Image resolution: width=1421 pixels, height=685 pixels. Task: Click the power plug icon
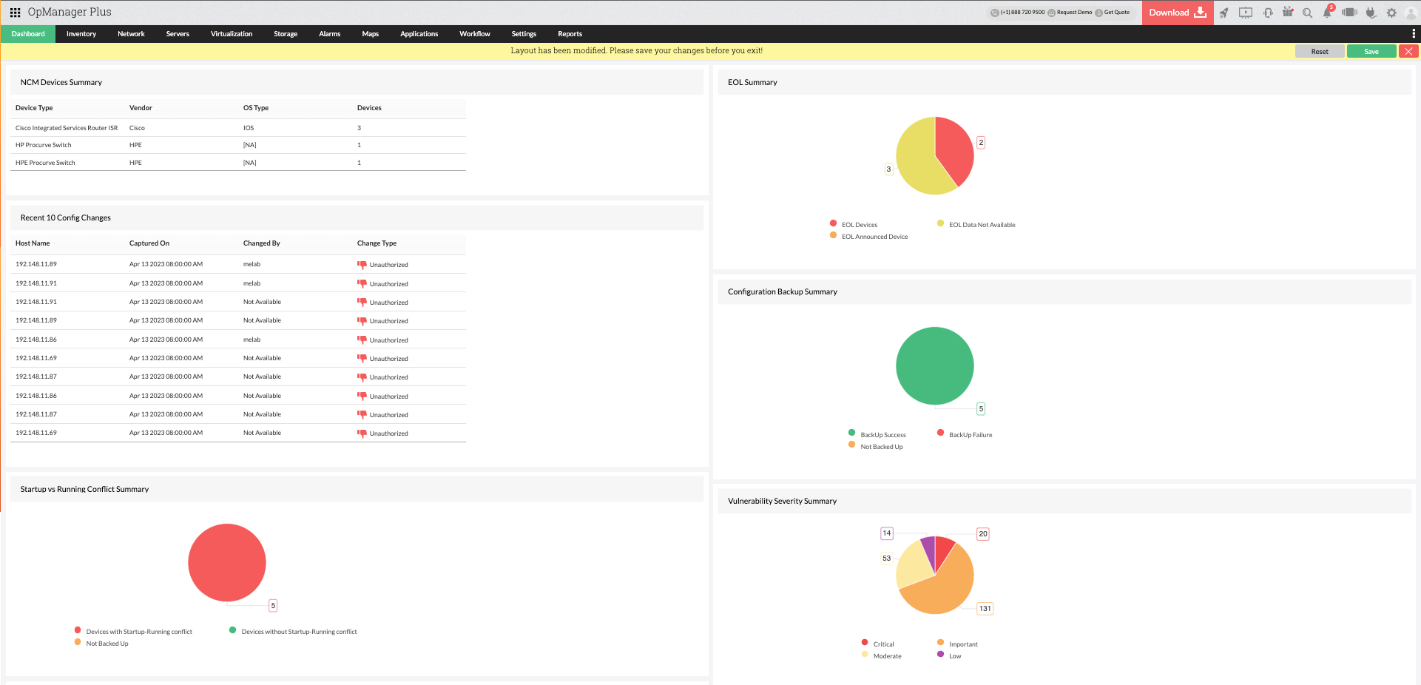[x=1371, y=13]
